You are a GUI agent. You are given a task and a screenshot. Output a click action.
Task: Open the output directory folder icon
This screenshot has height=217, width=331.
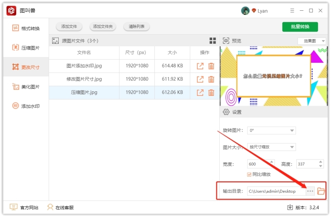(x=321, y=191)
